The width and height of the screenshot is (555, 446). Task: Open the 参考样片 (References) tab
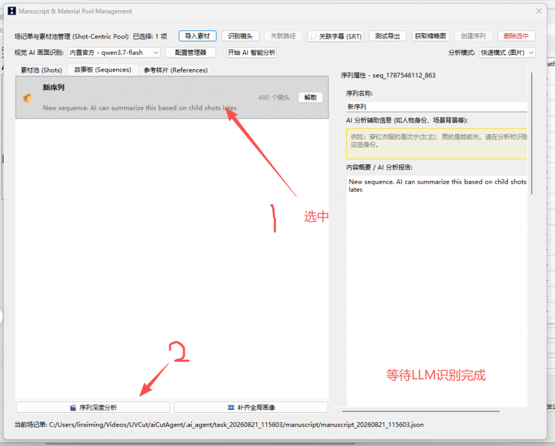pyautogui.click(x=176, y=70)
